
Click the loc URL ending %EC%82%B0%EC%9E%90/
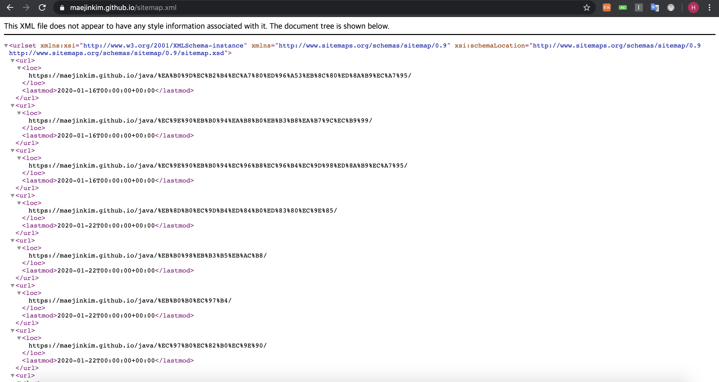148,345
